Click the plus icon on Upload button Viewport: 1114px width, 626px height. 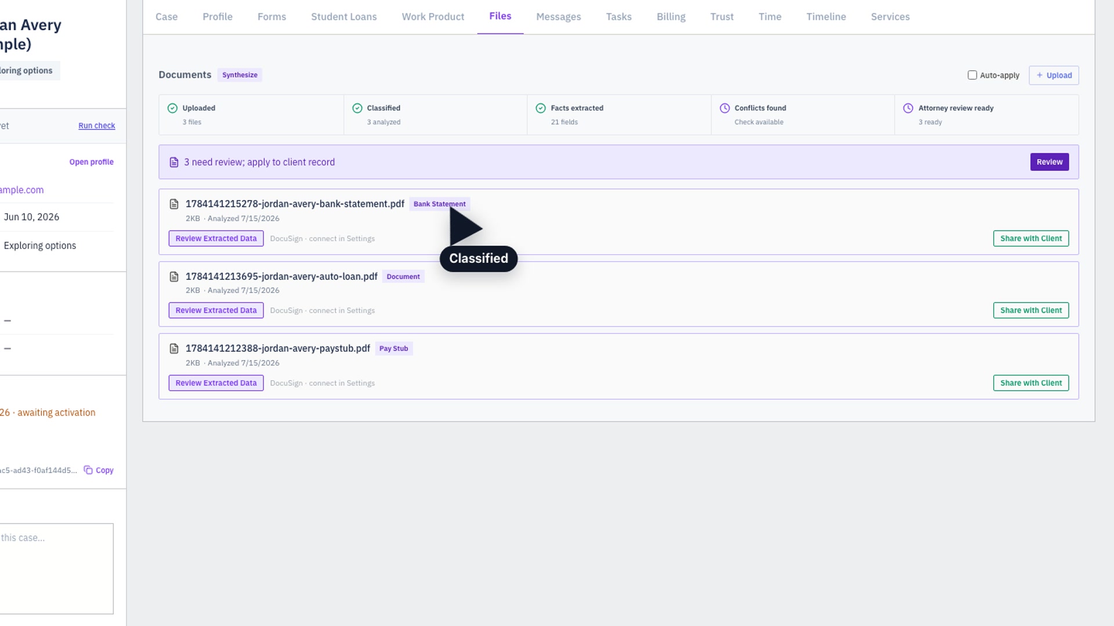1040,75
